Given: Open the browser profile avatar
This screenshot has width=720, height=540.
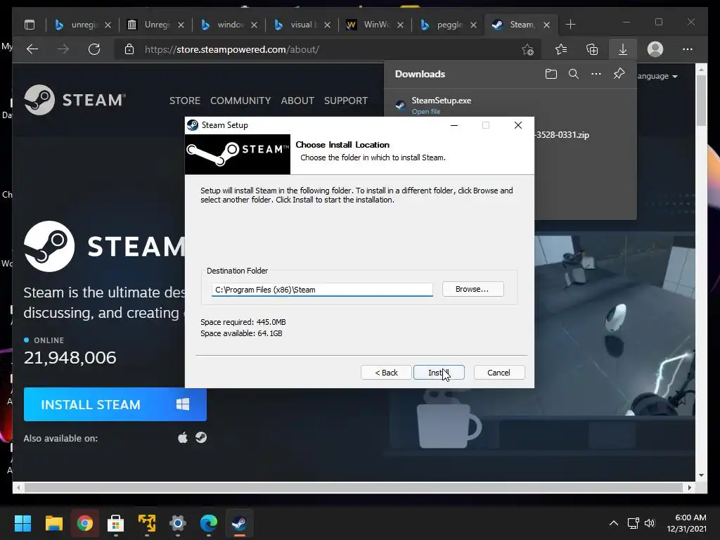Looking at the screenshot, I should [655, 49].
